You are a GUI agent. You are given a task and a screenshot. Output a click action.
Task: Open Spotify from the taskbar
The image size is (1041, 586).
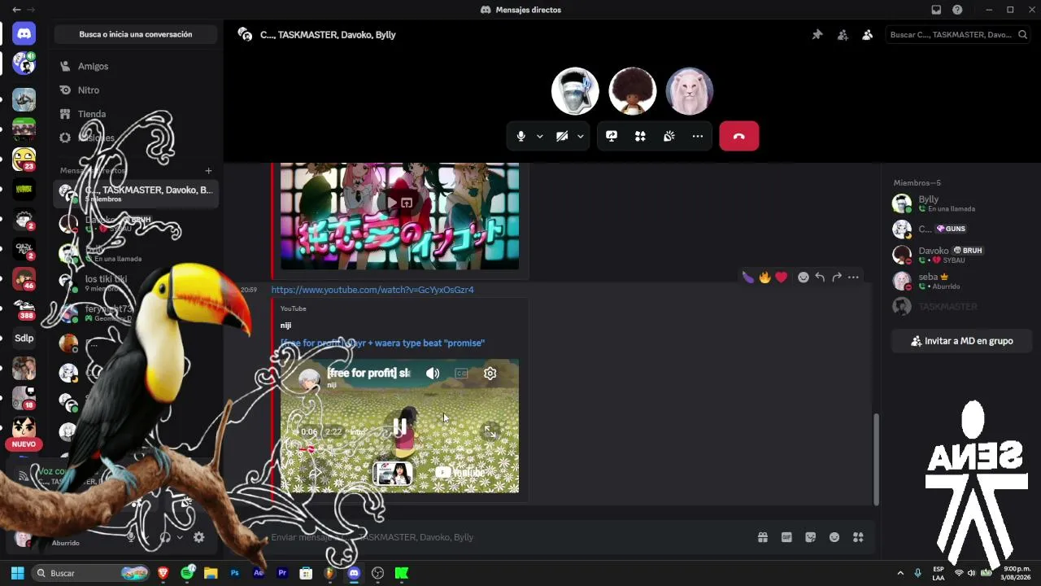coord(188,573)
